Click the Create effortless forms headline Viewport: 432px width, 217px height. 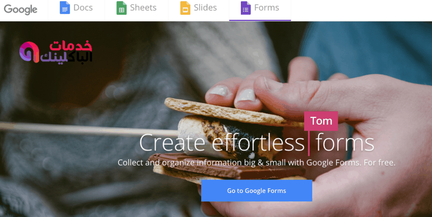[x=256, y=142]
